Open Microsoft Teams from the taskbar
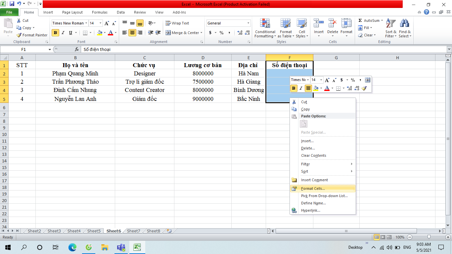The height and width of the screenshot is (254, 452). [121, 247]
